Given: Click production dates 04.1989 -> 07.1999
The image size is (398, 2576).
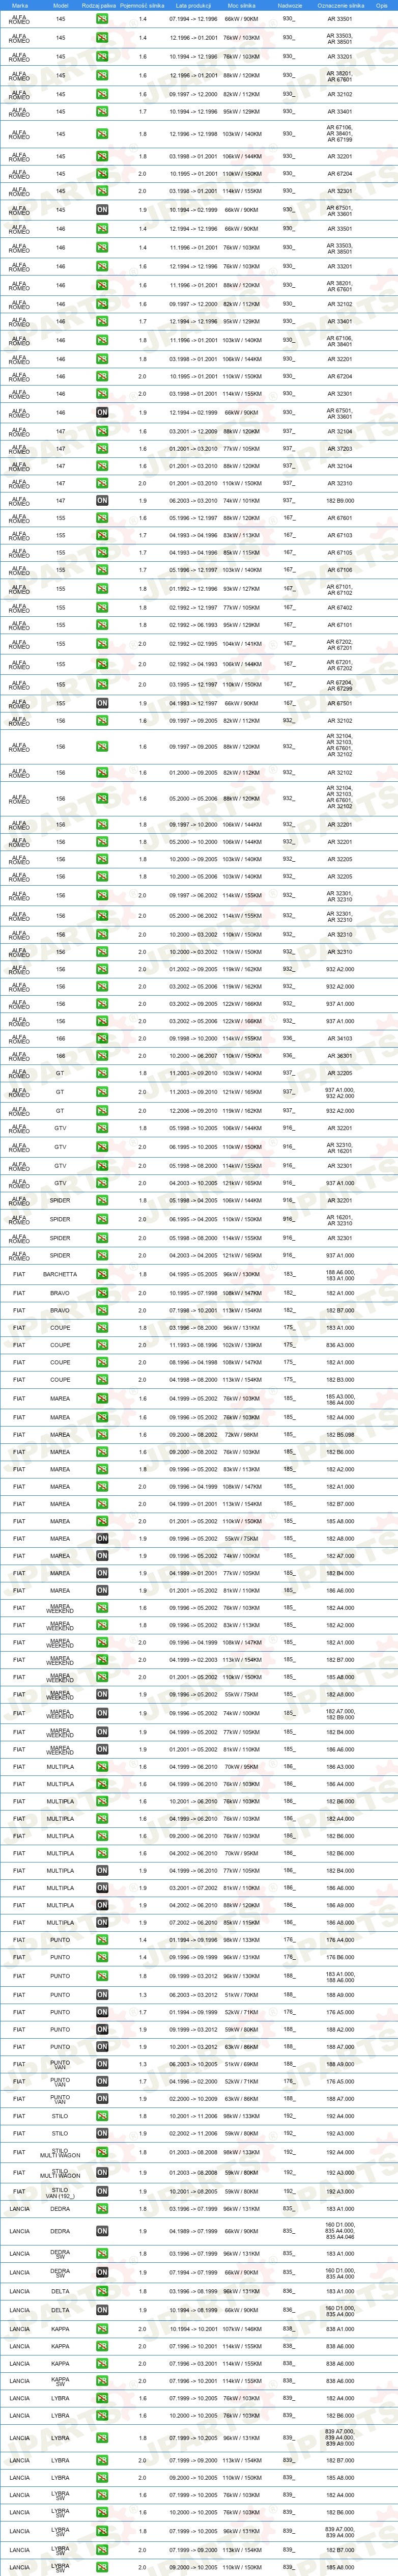Looking at the screenshot, I should coord(193,2231).
